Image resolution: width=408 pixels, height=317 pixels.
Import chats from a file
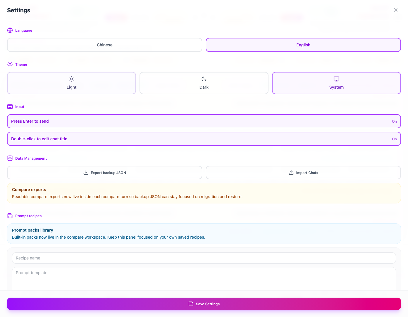(x=303, y=173)
